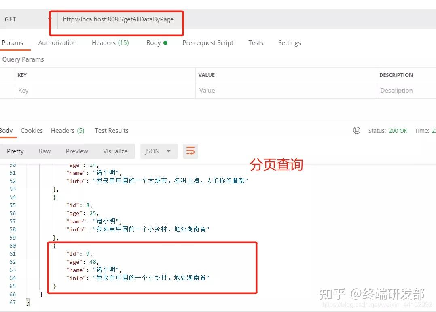Open the JSON response format dropdown

[x=159, y=151]
